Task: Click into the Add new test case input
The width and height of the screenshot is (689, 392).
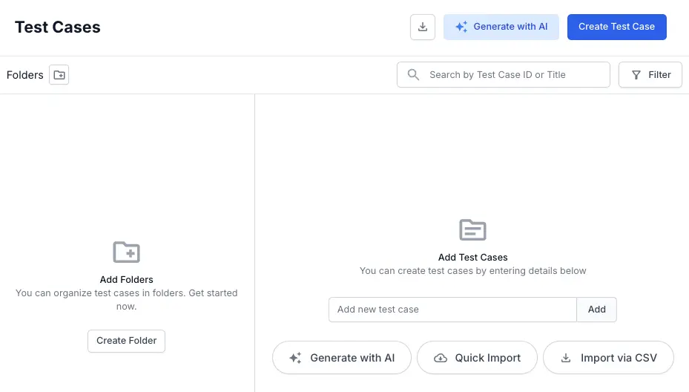Action: pyautogui.click(x=452, y=310)
